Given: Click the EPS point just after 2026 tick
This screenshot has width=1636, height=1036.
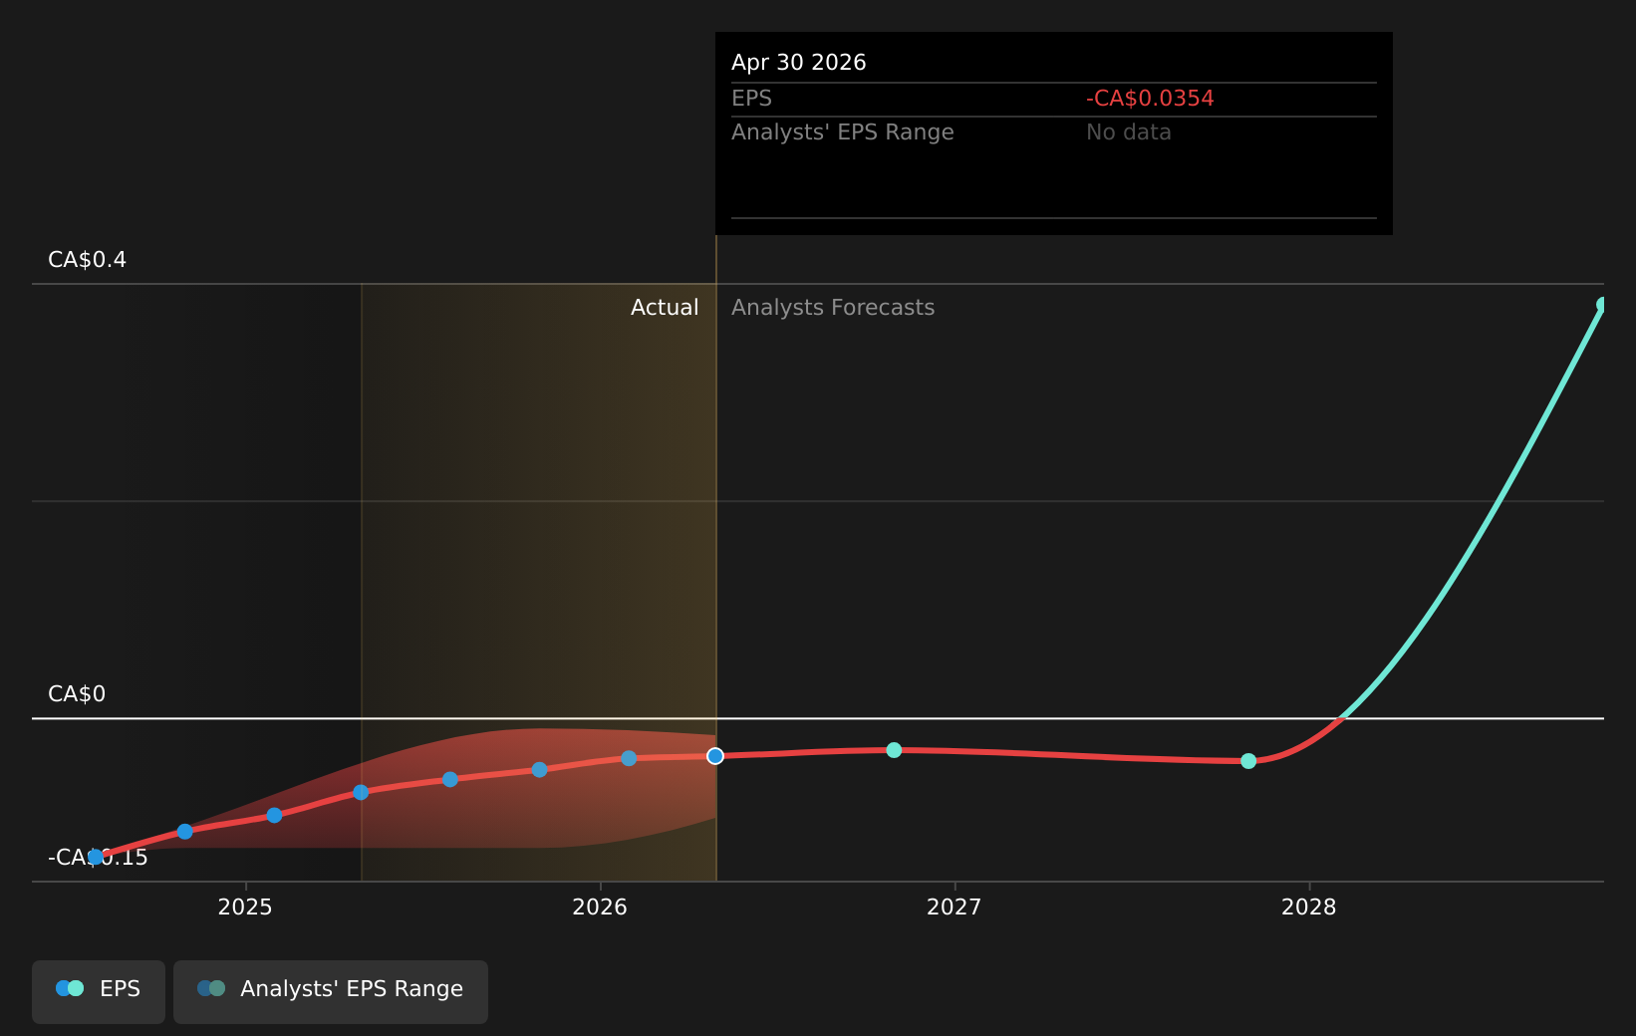Looking at the screenshot, I should 629,758.
